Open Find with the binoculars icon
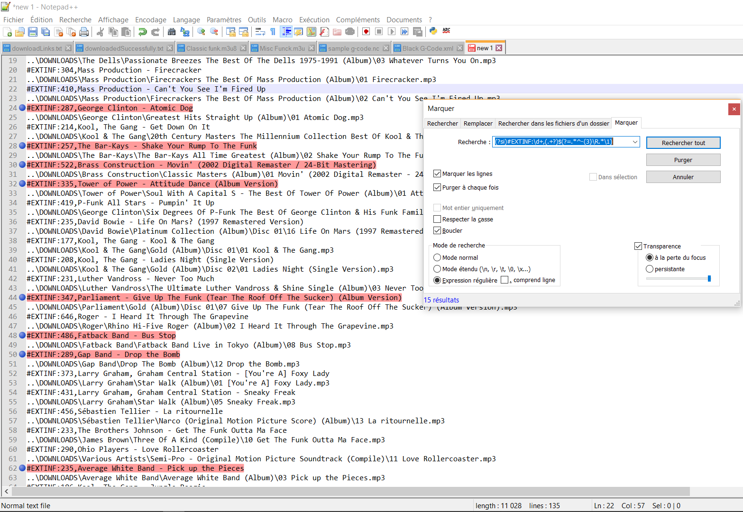Image resolution: width=743 pixels, height=512 pixels. pyautogui.click(x=172, y=32)
